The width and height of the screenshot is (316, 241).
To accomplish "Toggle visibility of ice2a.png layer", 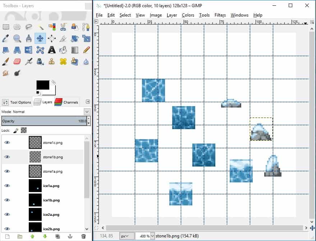I will 7,214.
